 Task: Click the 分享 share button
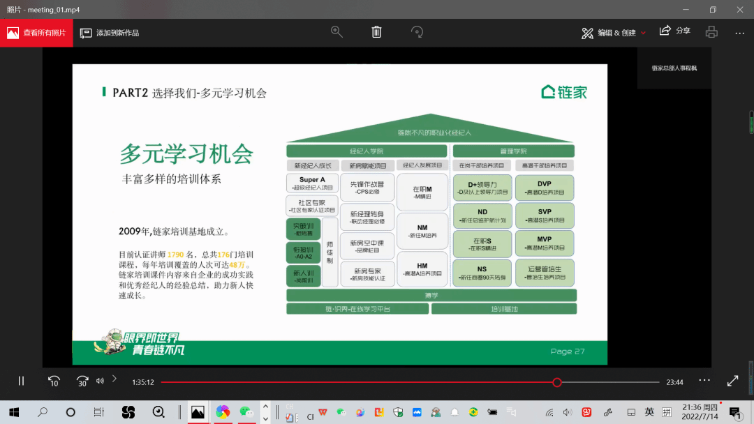coord(674,31)
